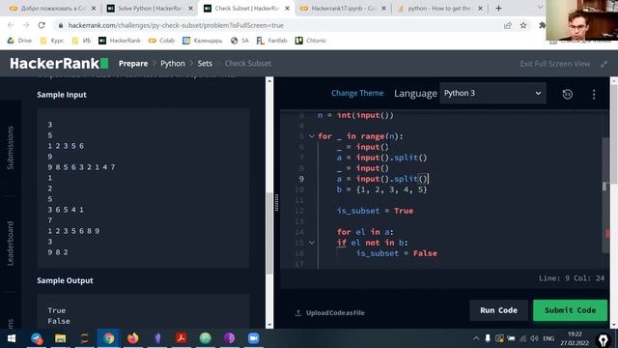618x348 pixels.
Task: Collapse the for loop at line 5
Action: coord(311,136)
